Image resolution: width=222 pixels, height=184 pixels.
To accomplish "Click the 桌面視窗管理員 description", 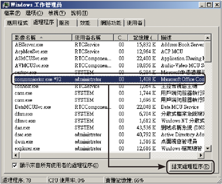I will point(179,142).
